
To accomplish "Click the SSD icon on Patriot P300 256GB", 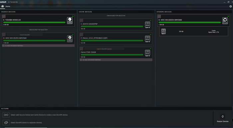I will (x=147, y=53).
